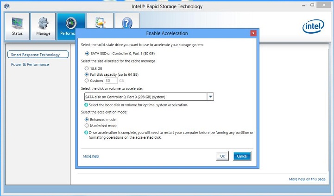Viewport: 334px width, 196px height.
Task: Open More help on this page link
Action: 307,179
